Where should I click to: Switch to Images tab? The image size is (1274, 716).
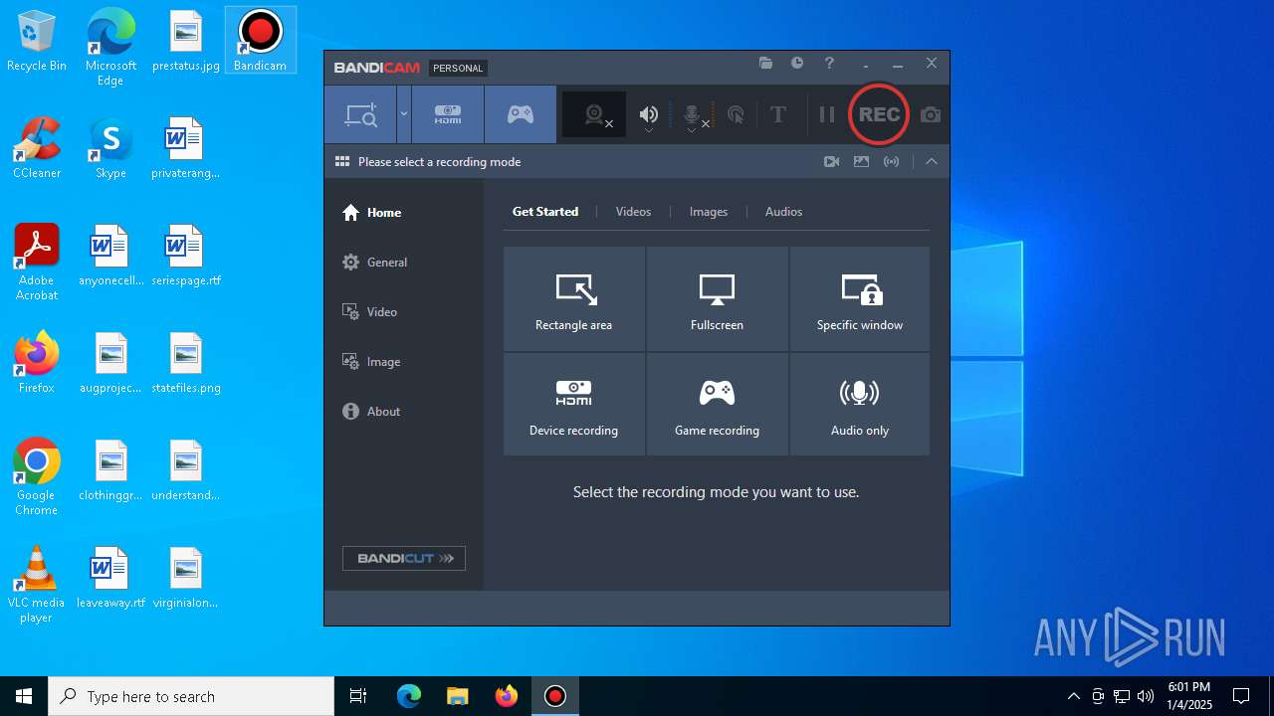[709, 212]
